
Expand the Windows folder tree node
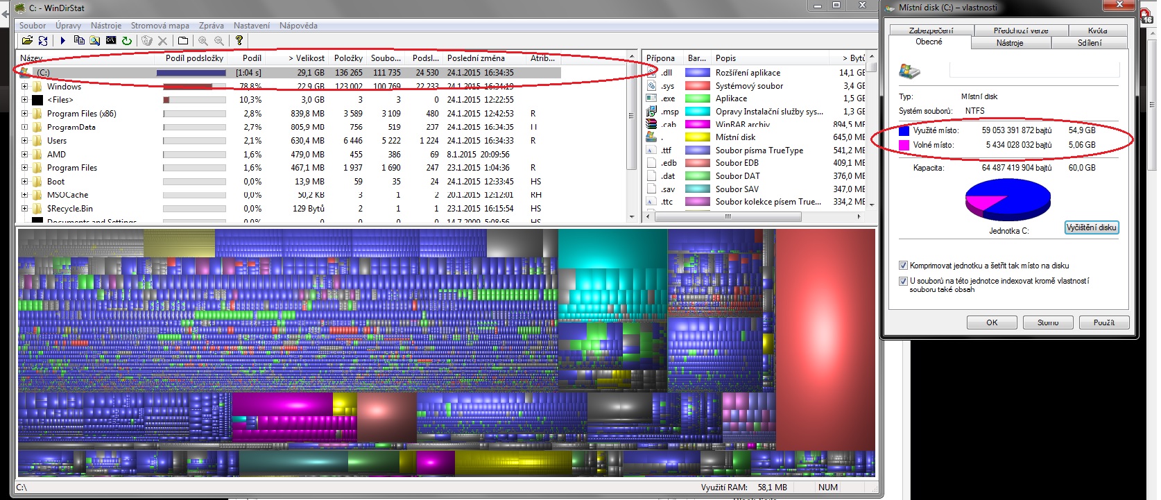(x=25, y=87)
